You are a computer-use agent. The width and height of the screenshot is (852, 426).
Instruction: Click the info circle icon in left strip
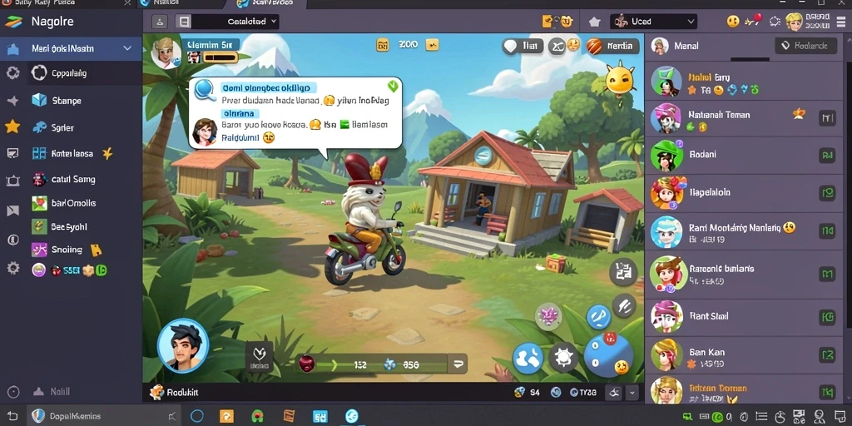13,240
